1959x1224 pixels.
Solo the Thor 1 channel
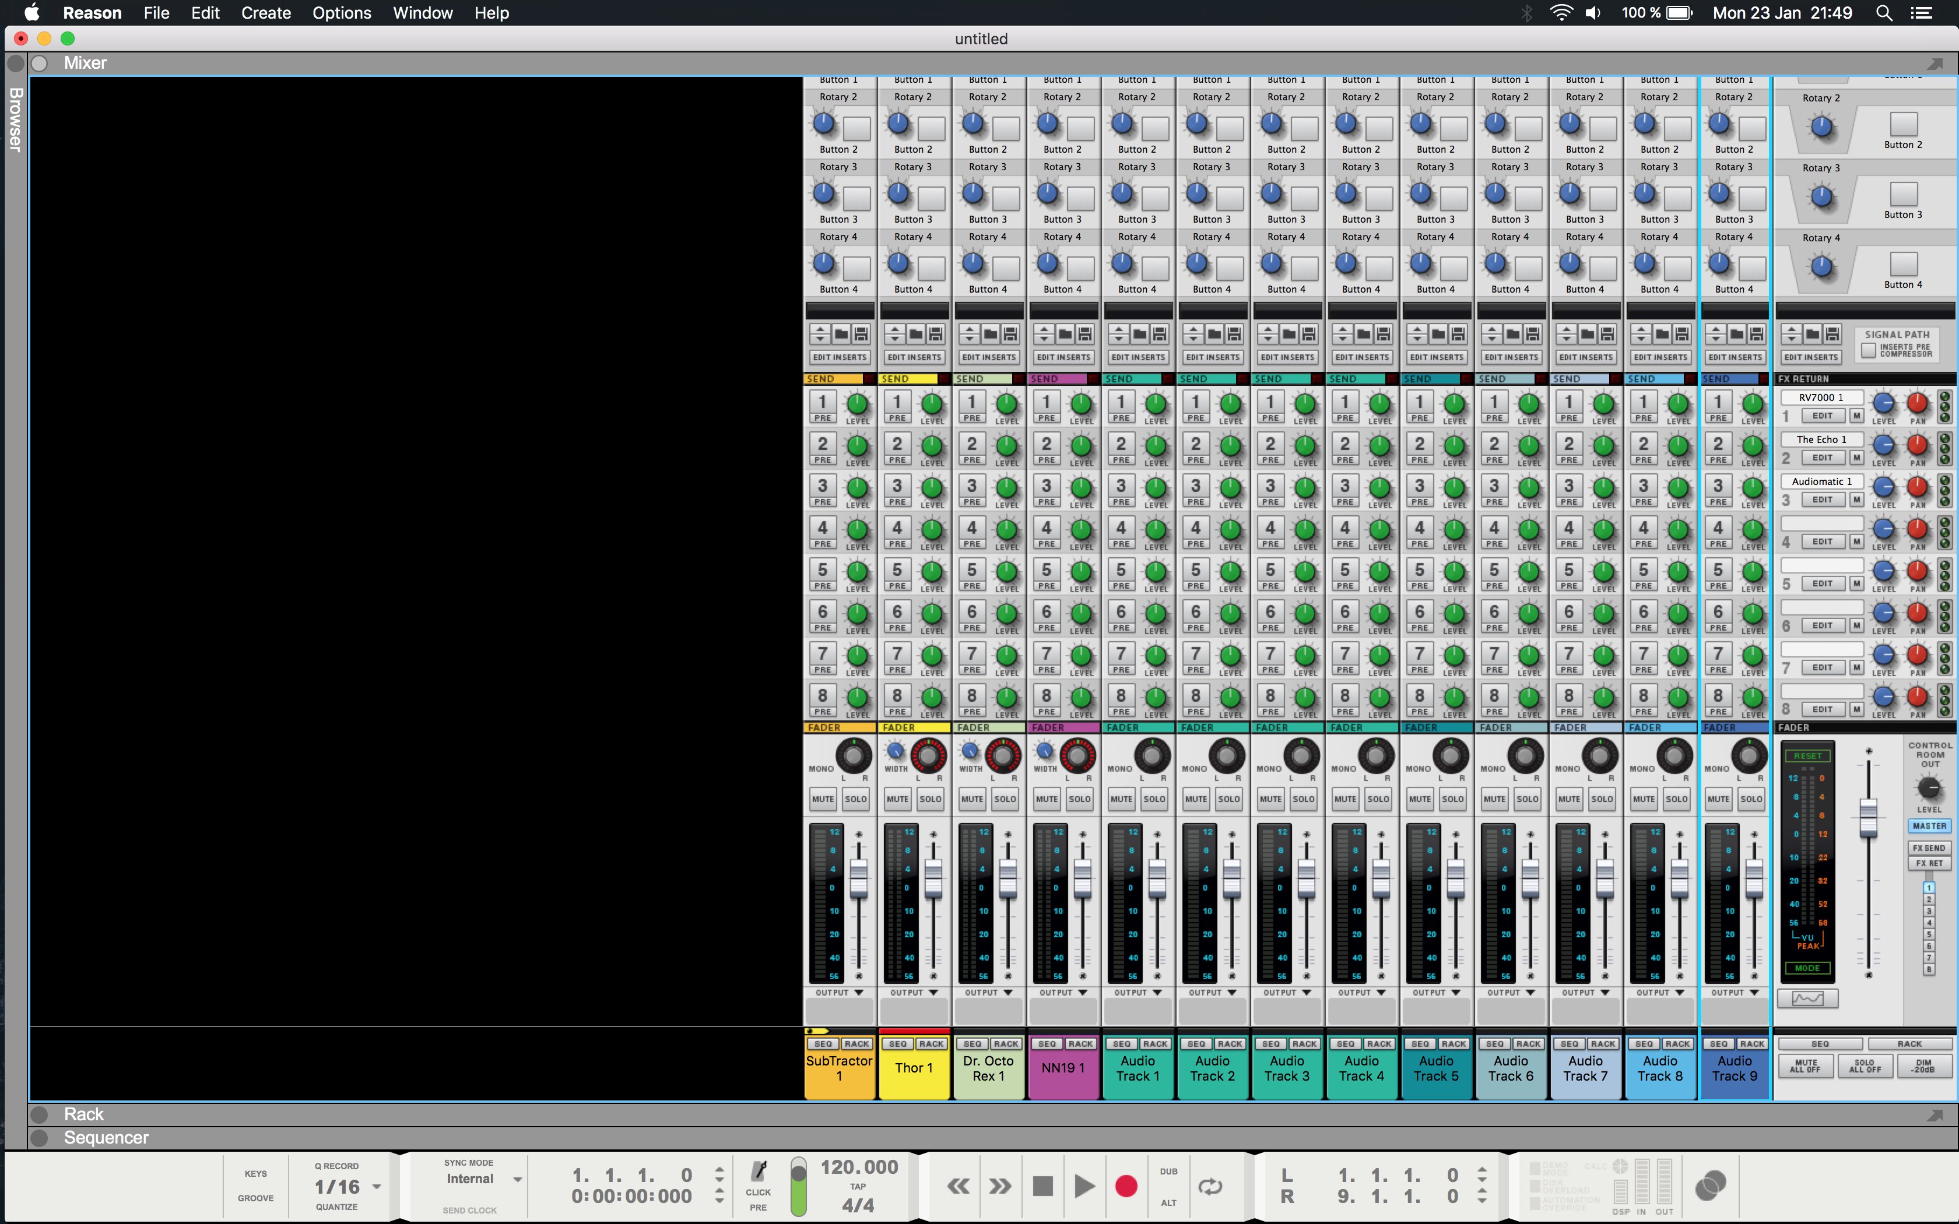[930, 799]
